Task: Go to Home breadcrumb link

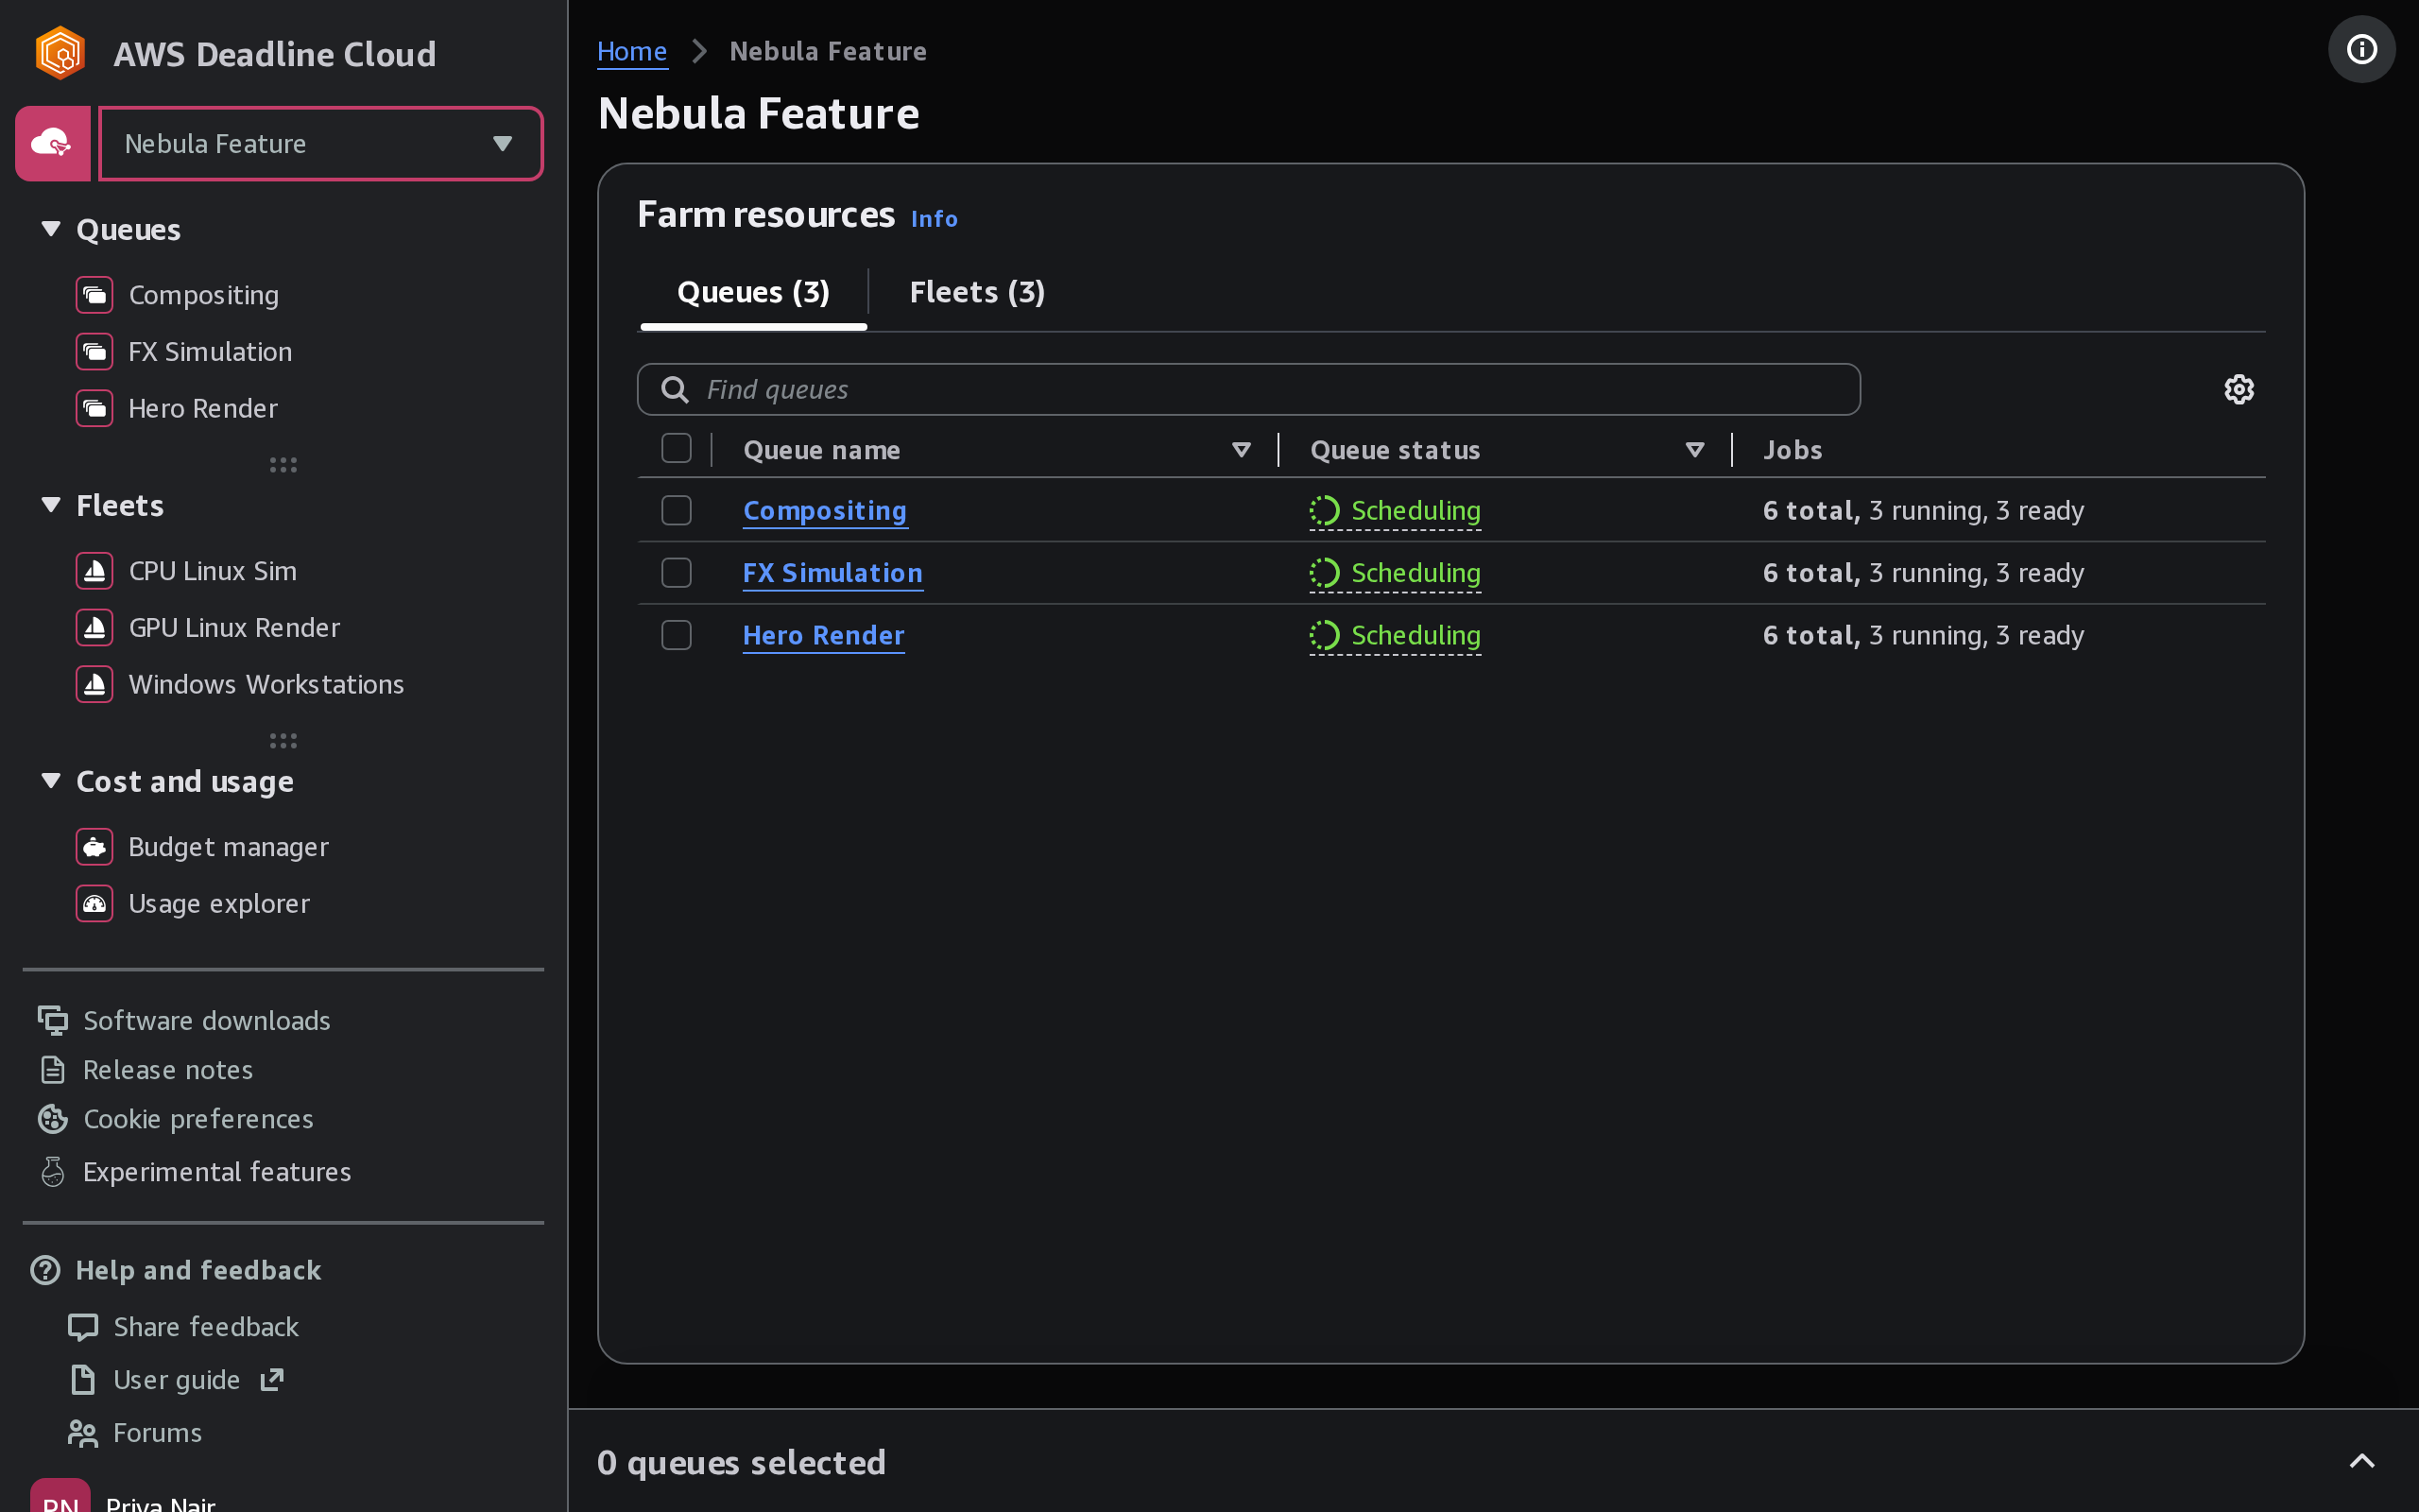Action: 632,51
